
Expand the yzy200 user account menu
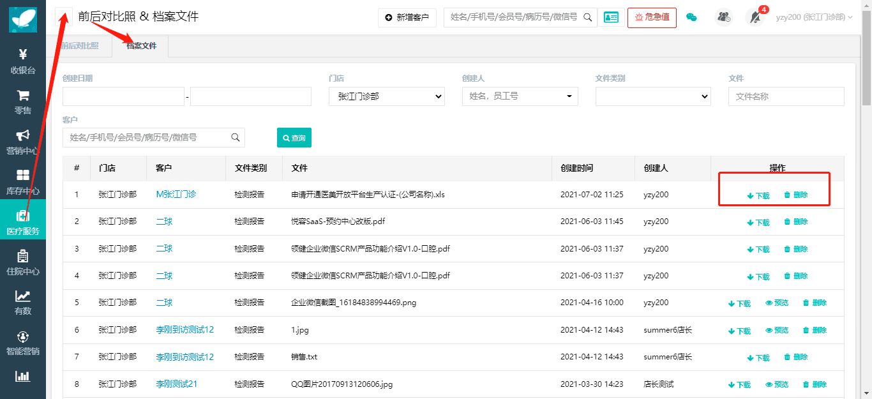[x=814, y=17]
